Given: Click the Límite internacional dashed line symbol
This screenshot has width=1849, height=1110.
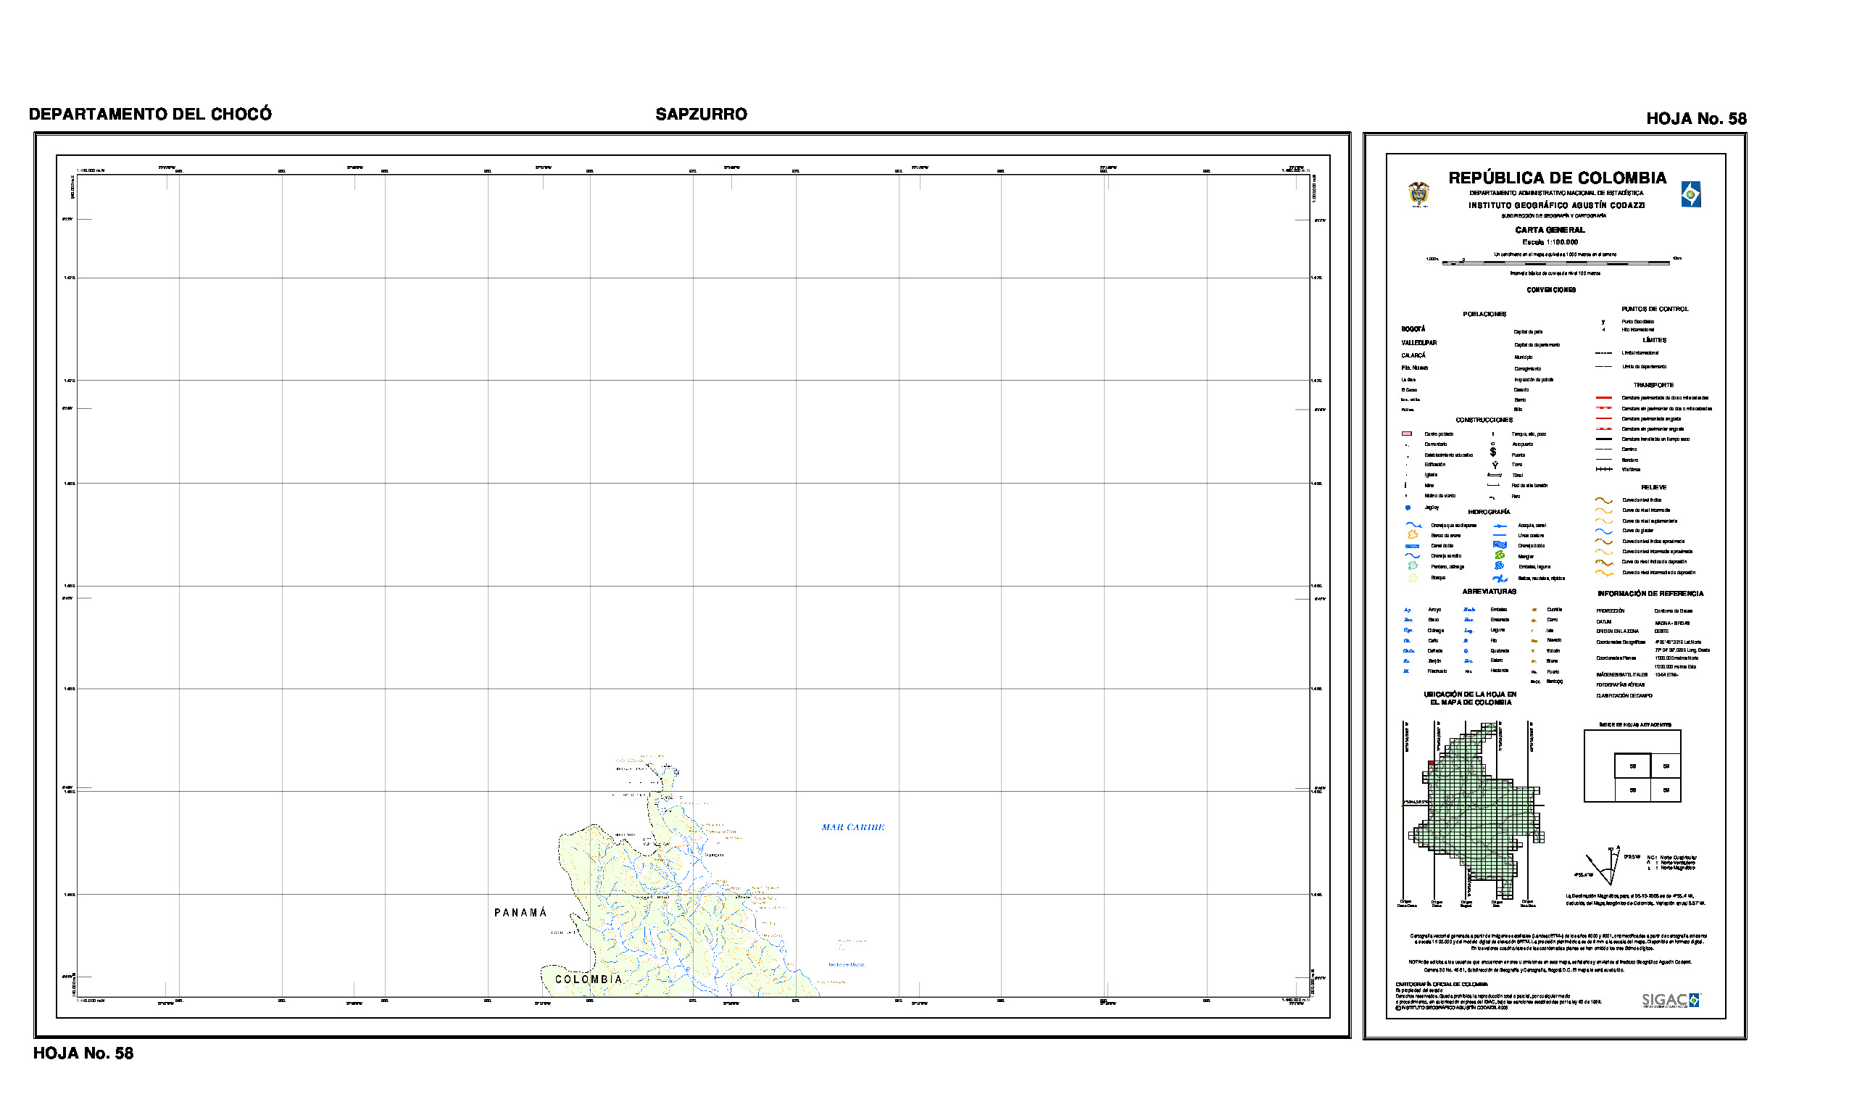Looking at the screenshot, I should (1603, 352).
